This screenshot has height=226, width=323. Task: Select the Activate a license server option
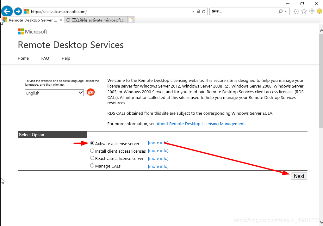point(92,143)
